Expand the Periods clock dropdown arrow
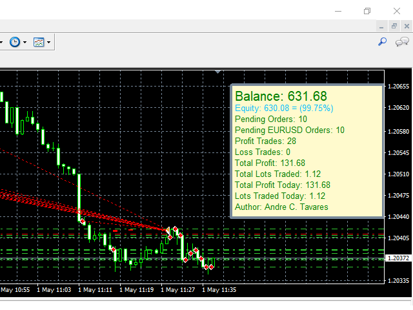The height and width of the screenshot is (310, 413). [25, 42]
